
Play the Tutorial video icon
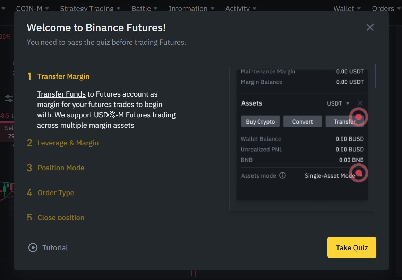pyautogui.click(x=33, y=247)
